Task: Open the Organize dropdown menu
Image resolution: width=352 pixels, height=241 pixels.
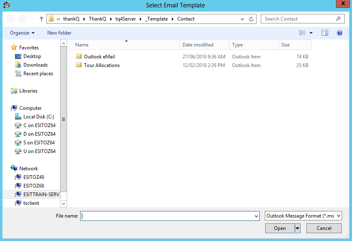Action: (22, 33)
